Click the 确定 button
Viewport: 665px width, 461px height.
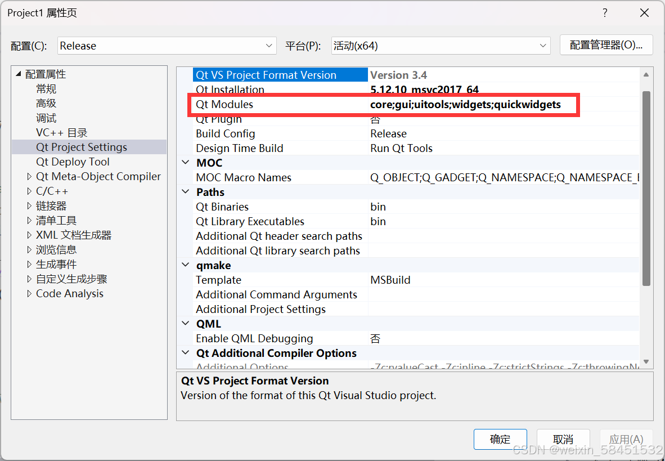point(500,439)
